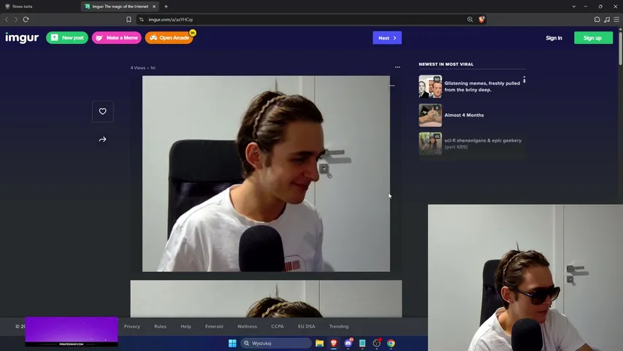Viewport: 623px width, 351px height.
Task: Click the Sign up button
Action: pos(593,38)
